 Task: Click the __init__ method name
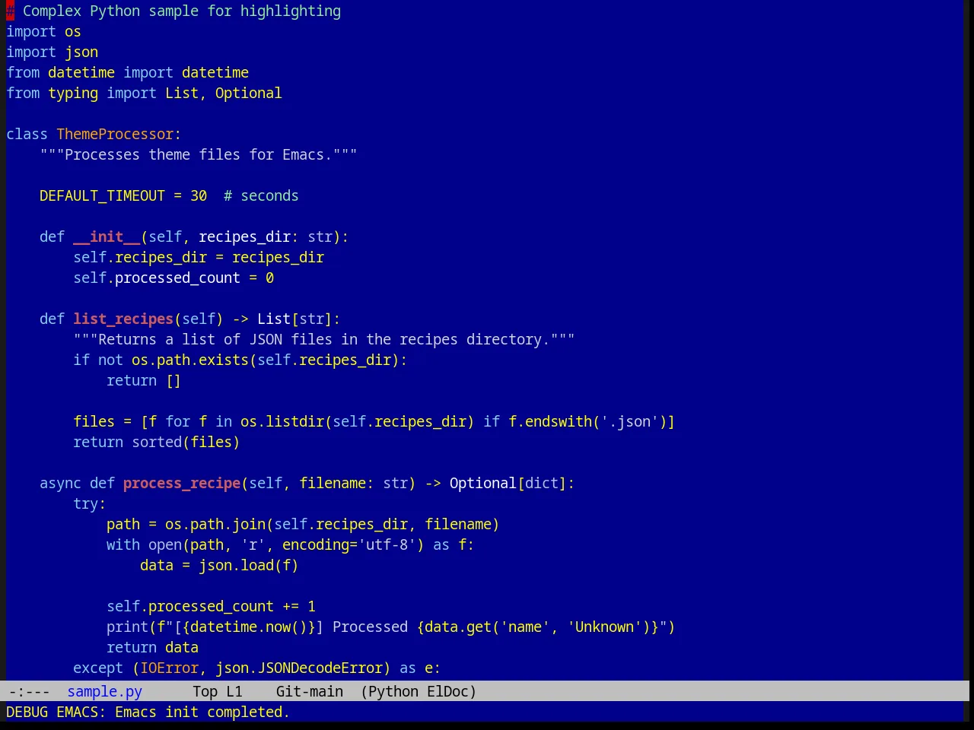coord(107,236)
